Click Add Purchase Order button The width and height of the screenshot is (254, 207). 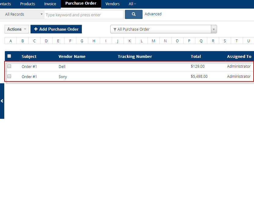pyautogui.click(x=56, y=29)
